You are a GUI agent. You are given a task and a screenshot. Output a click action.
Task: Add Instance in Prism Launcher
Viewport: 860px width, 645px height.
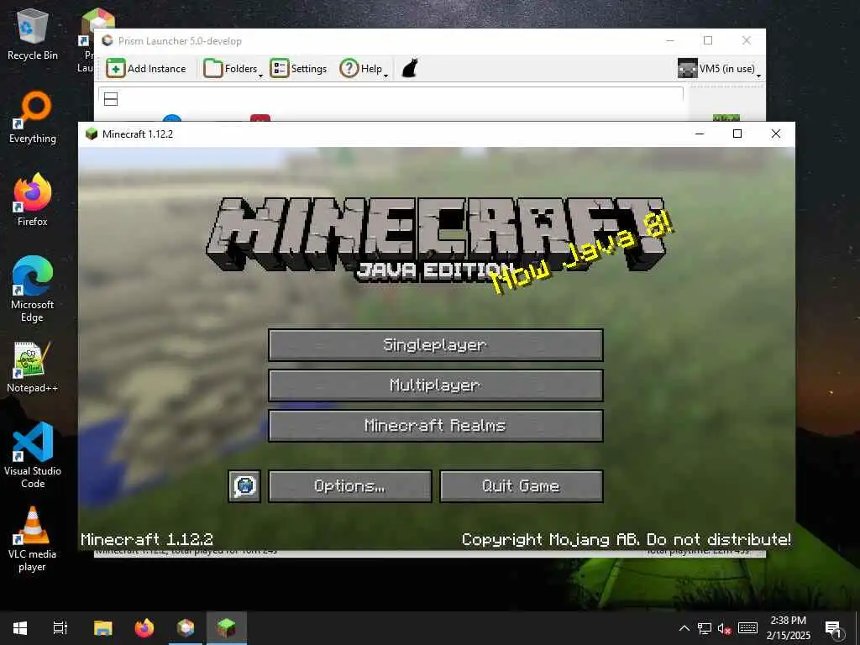pos(146,69)
